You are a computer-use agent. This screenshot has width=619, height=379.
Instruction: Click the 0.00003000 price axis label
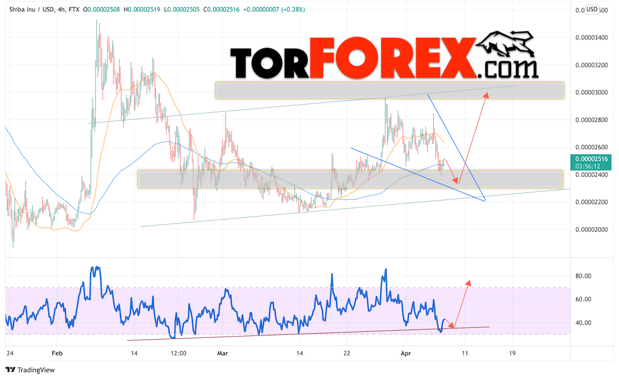[x=591, y=92]
